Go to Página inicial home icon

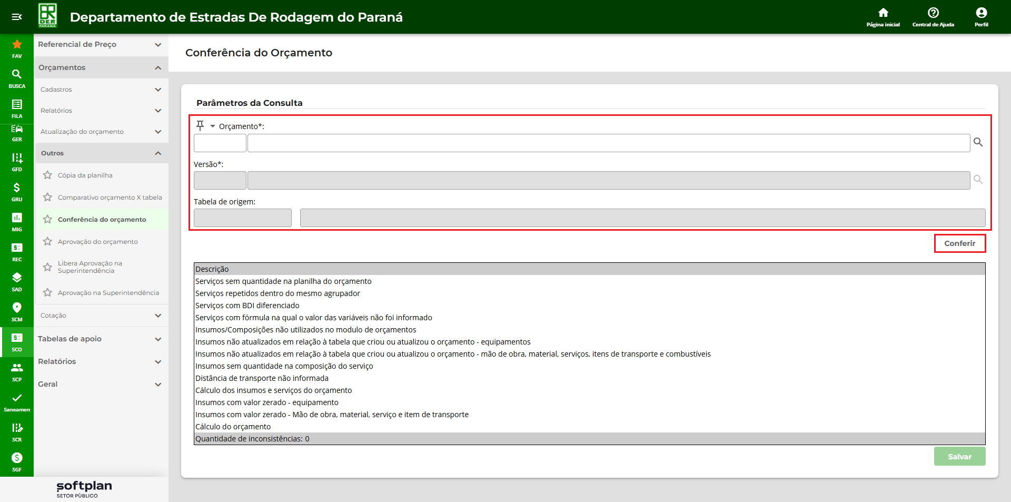point(883,16)
